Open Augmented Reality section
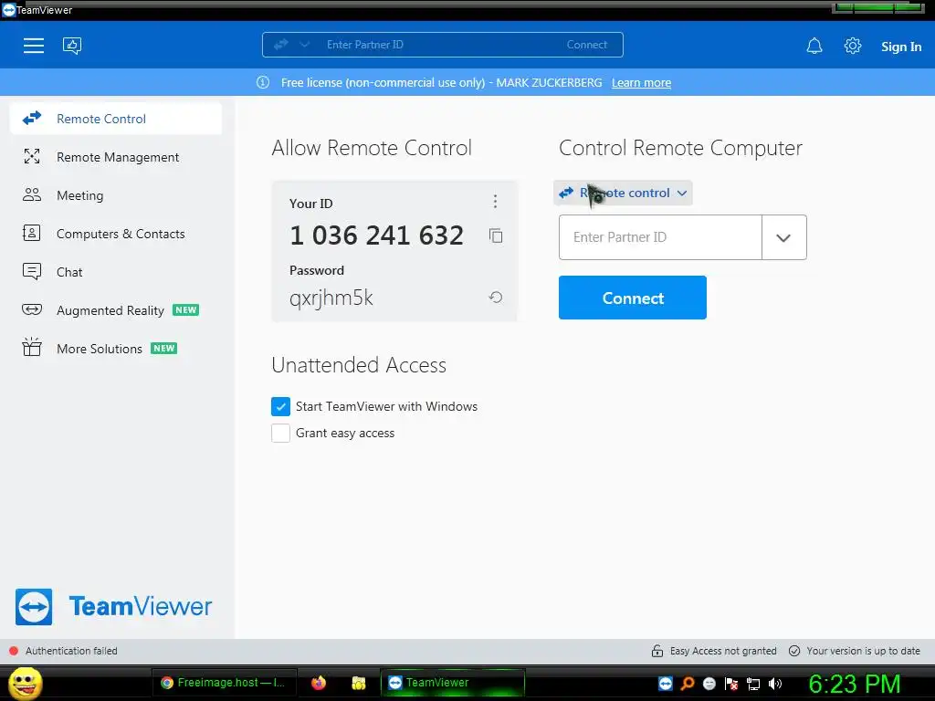The width and height of the screenshot is (935, 701). point(116,310)
